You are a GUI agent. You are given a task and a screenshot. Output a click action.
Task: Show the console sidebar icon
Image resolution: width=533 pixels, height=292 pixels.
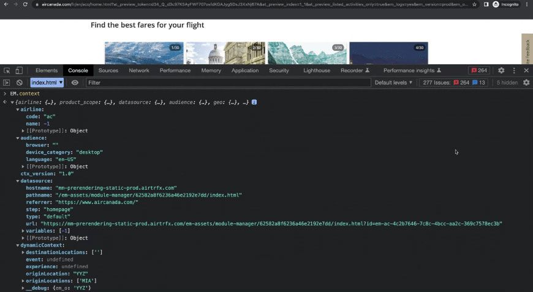[7, 83]
